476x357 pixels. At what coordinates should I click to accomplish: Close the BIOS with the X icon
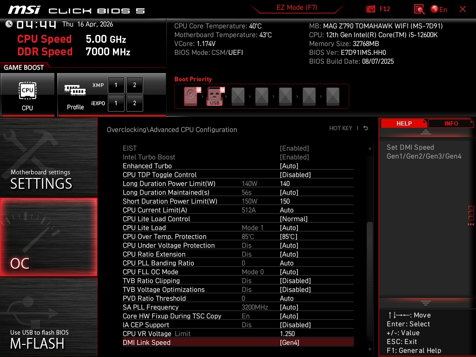pyautogui.click(x=463, y=9)
